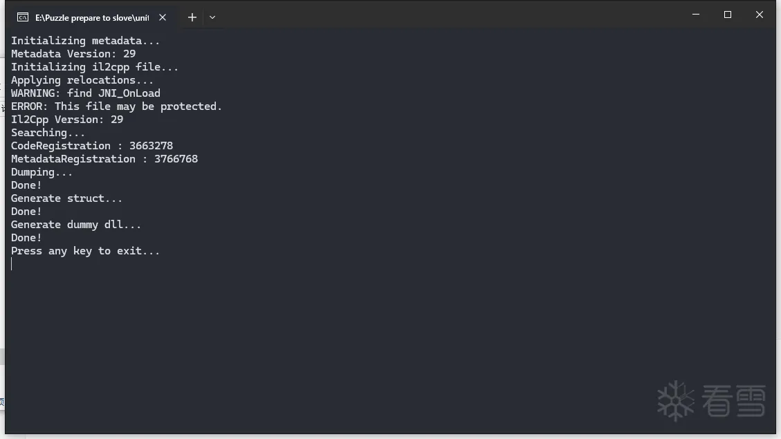Click the 'Il2Cpp Version: 29' line
The image size is (781, 439).
pos(67,120)
